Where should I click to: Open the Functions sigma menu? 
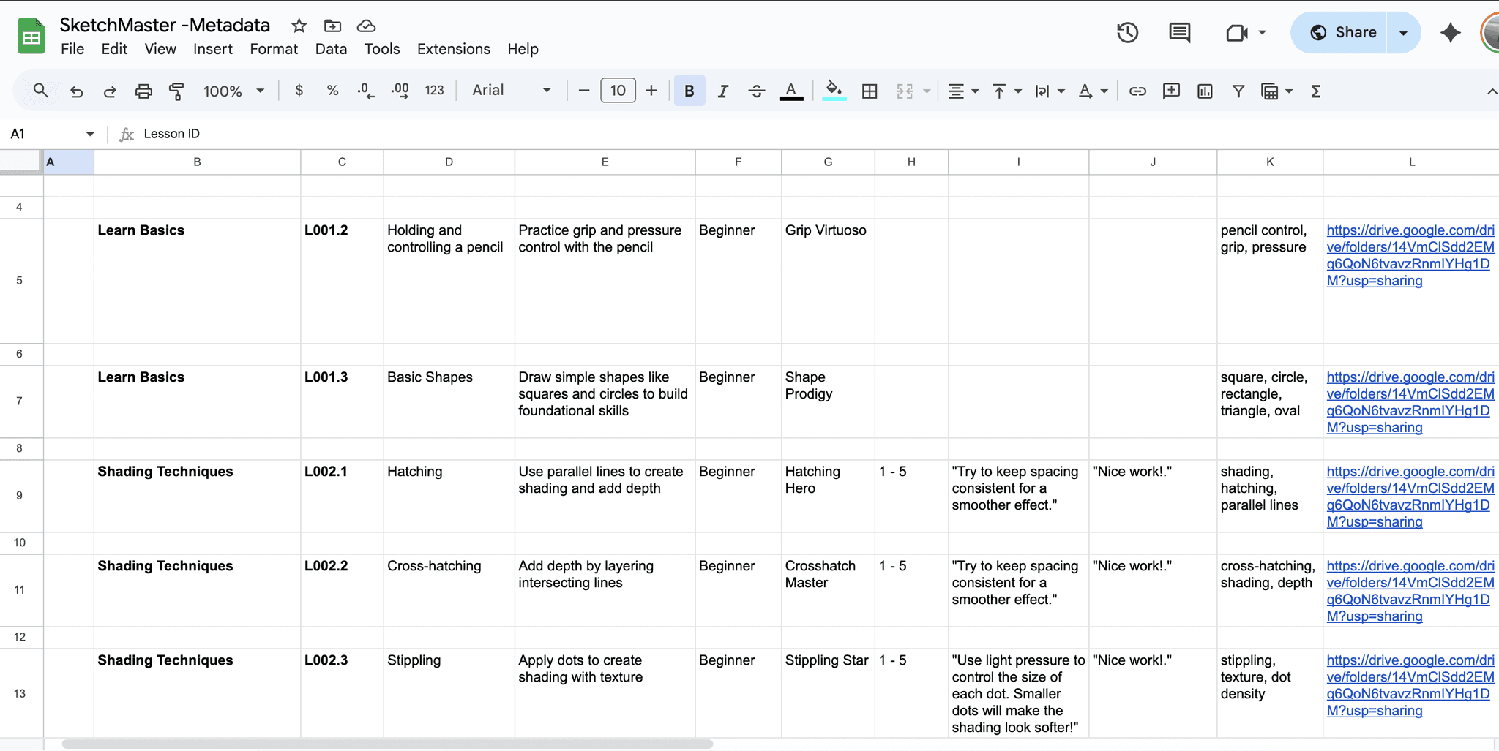[1315, 91]
